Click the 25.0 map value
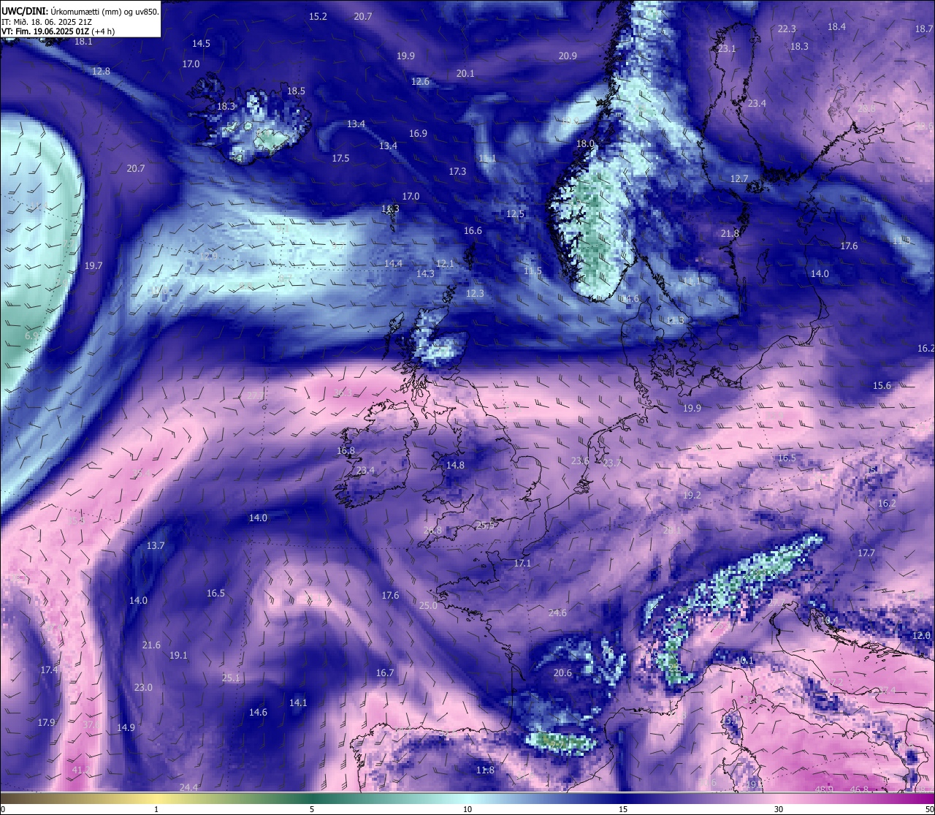 pos(428,605)
